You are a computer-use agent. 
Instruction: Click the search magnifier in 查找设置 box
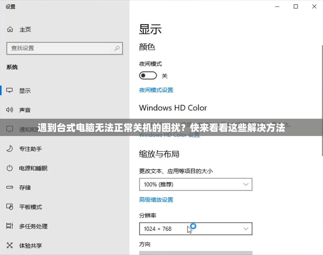(x=117, y=48)
